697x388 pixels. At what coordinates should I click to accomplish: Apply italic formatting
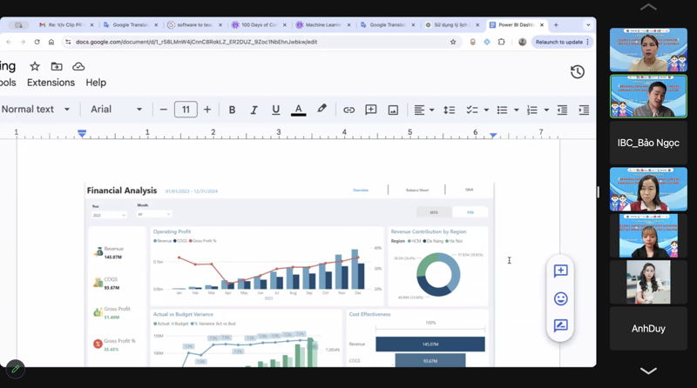(254, 110)
